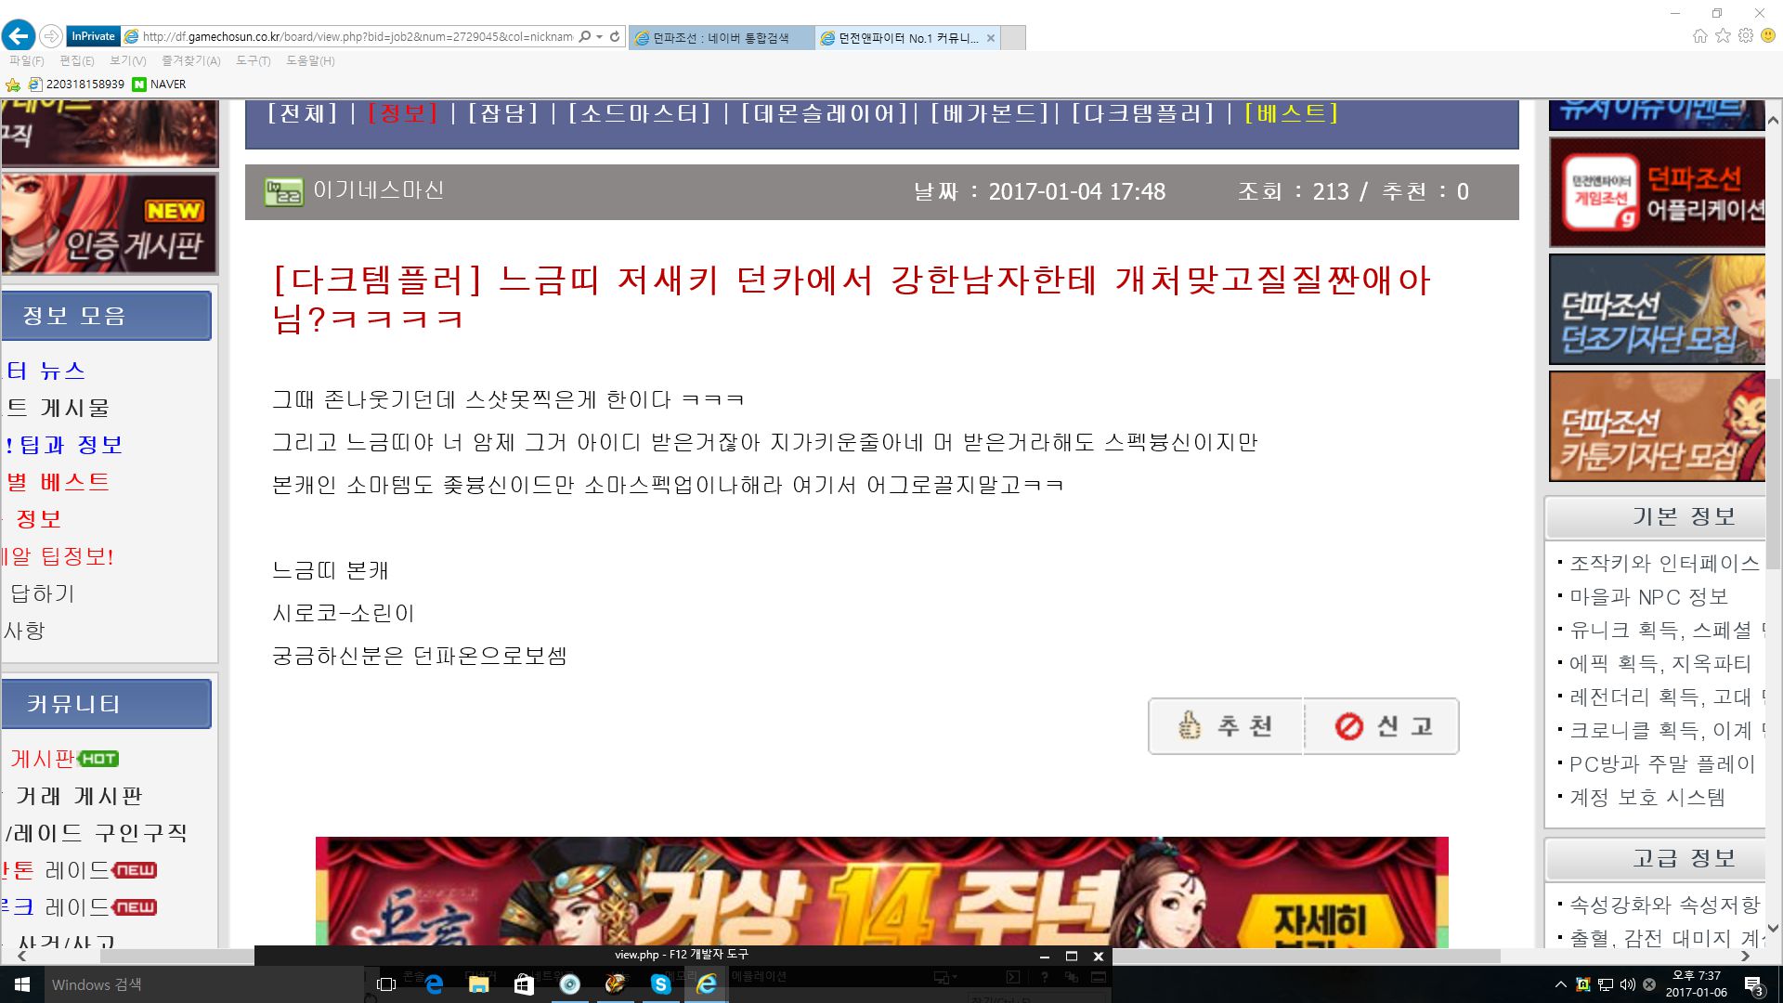Select the 던전앤파이터 No.1 커뮤니티 tab
This screenshot has width=1783, height=1003.
tap(906, 38)
